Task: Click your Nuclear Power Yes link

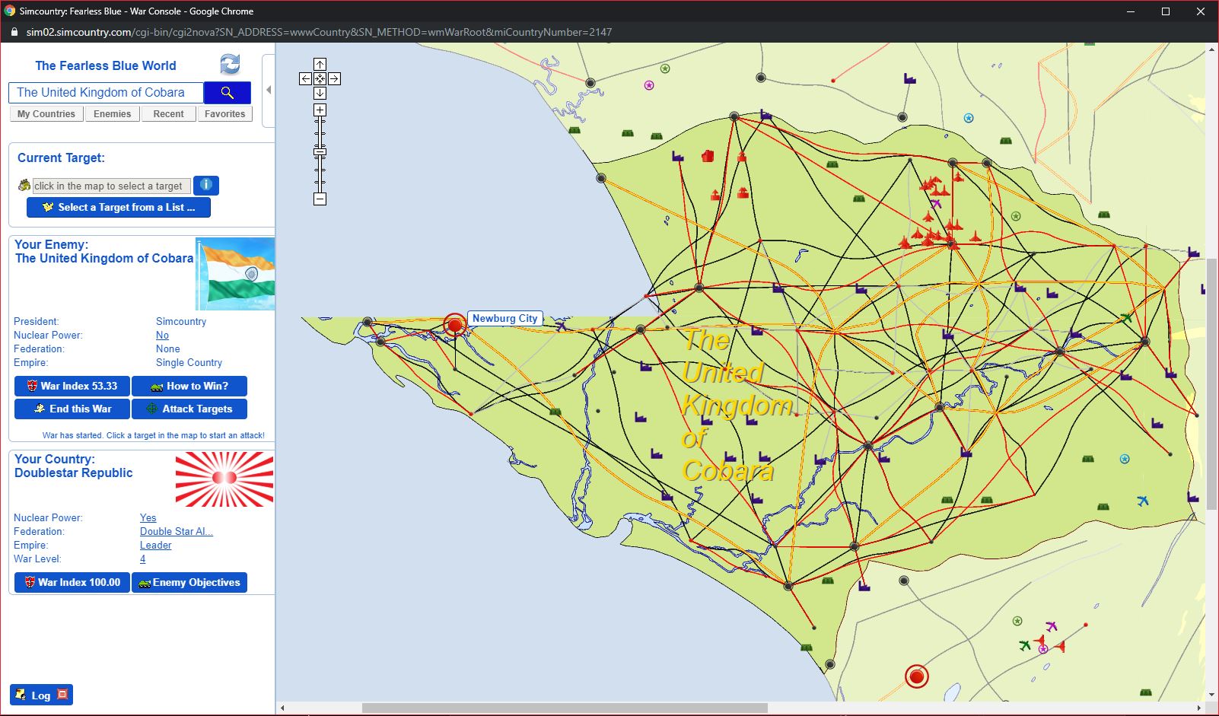Action: click(x=148, y=518)
